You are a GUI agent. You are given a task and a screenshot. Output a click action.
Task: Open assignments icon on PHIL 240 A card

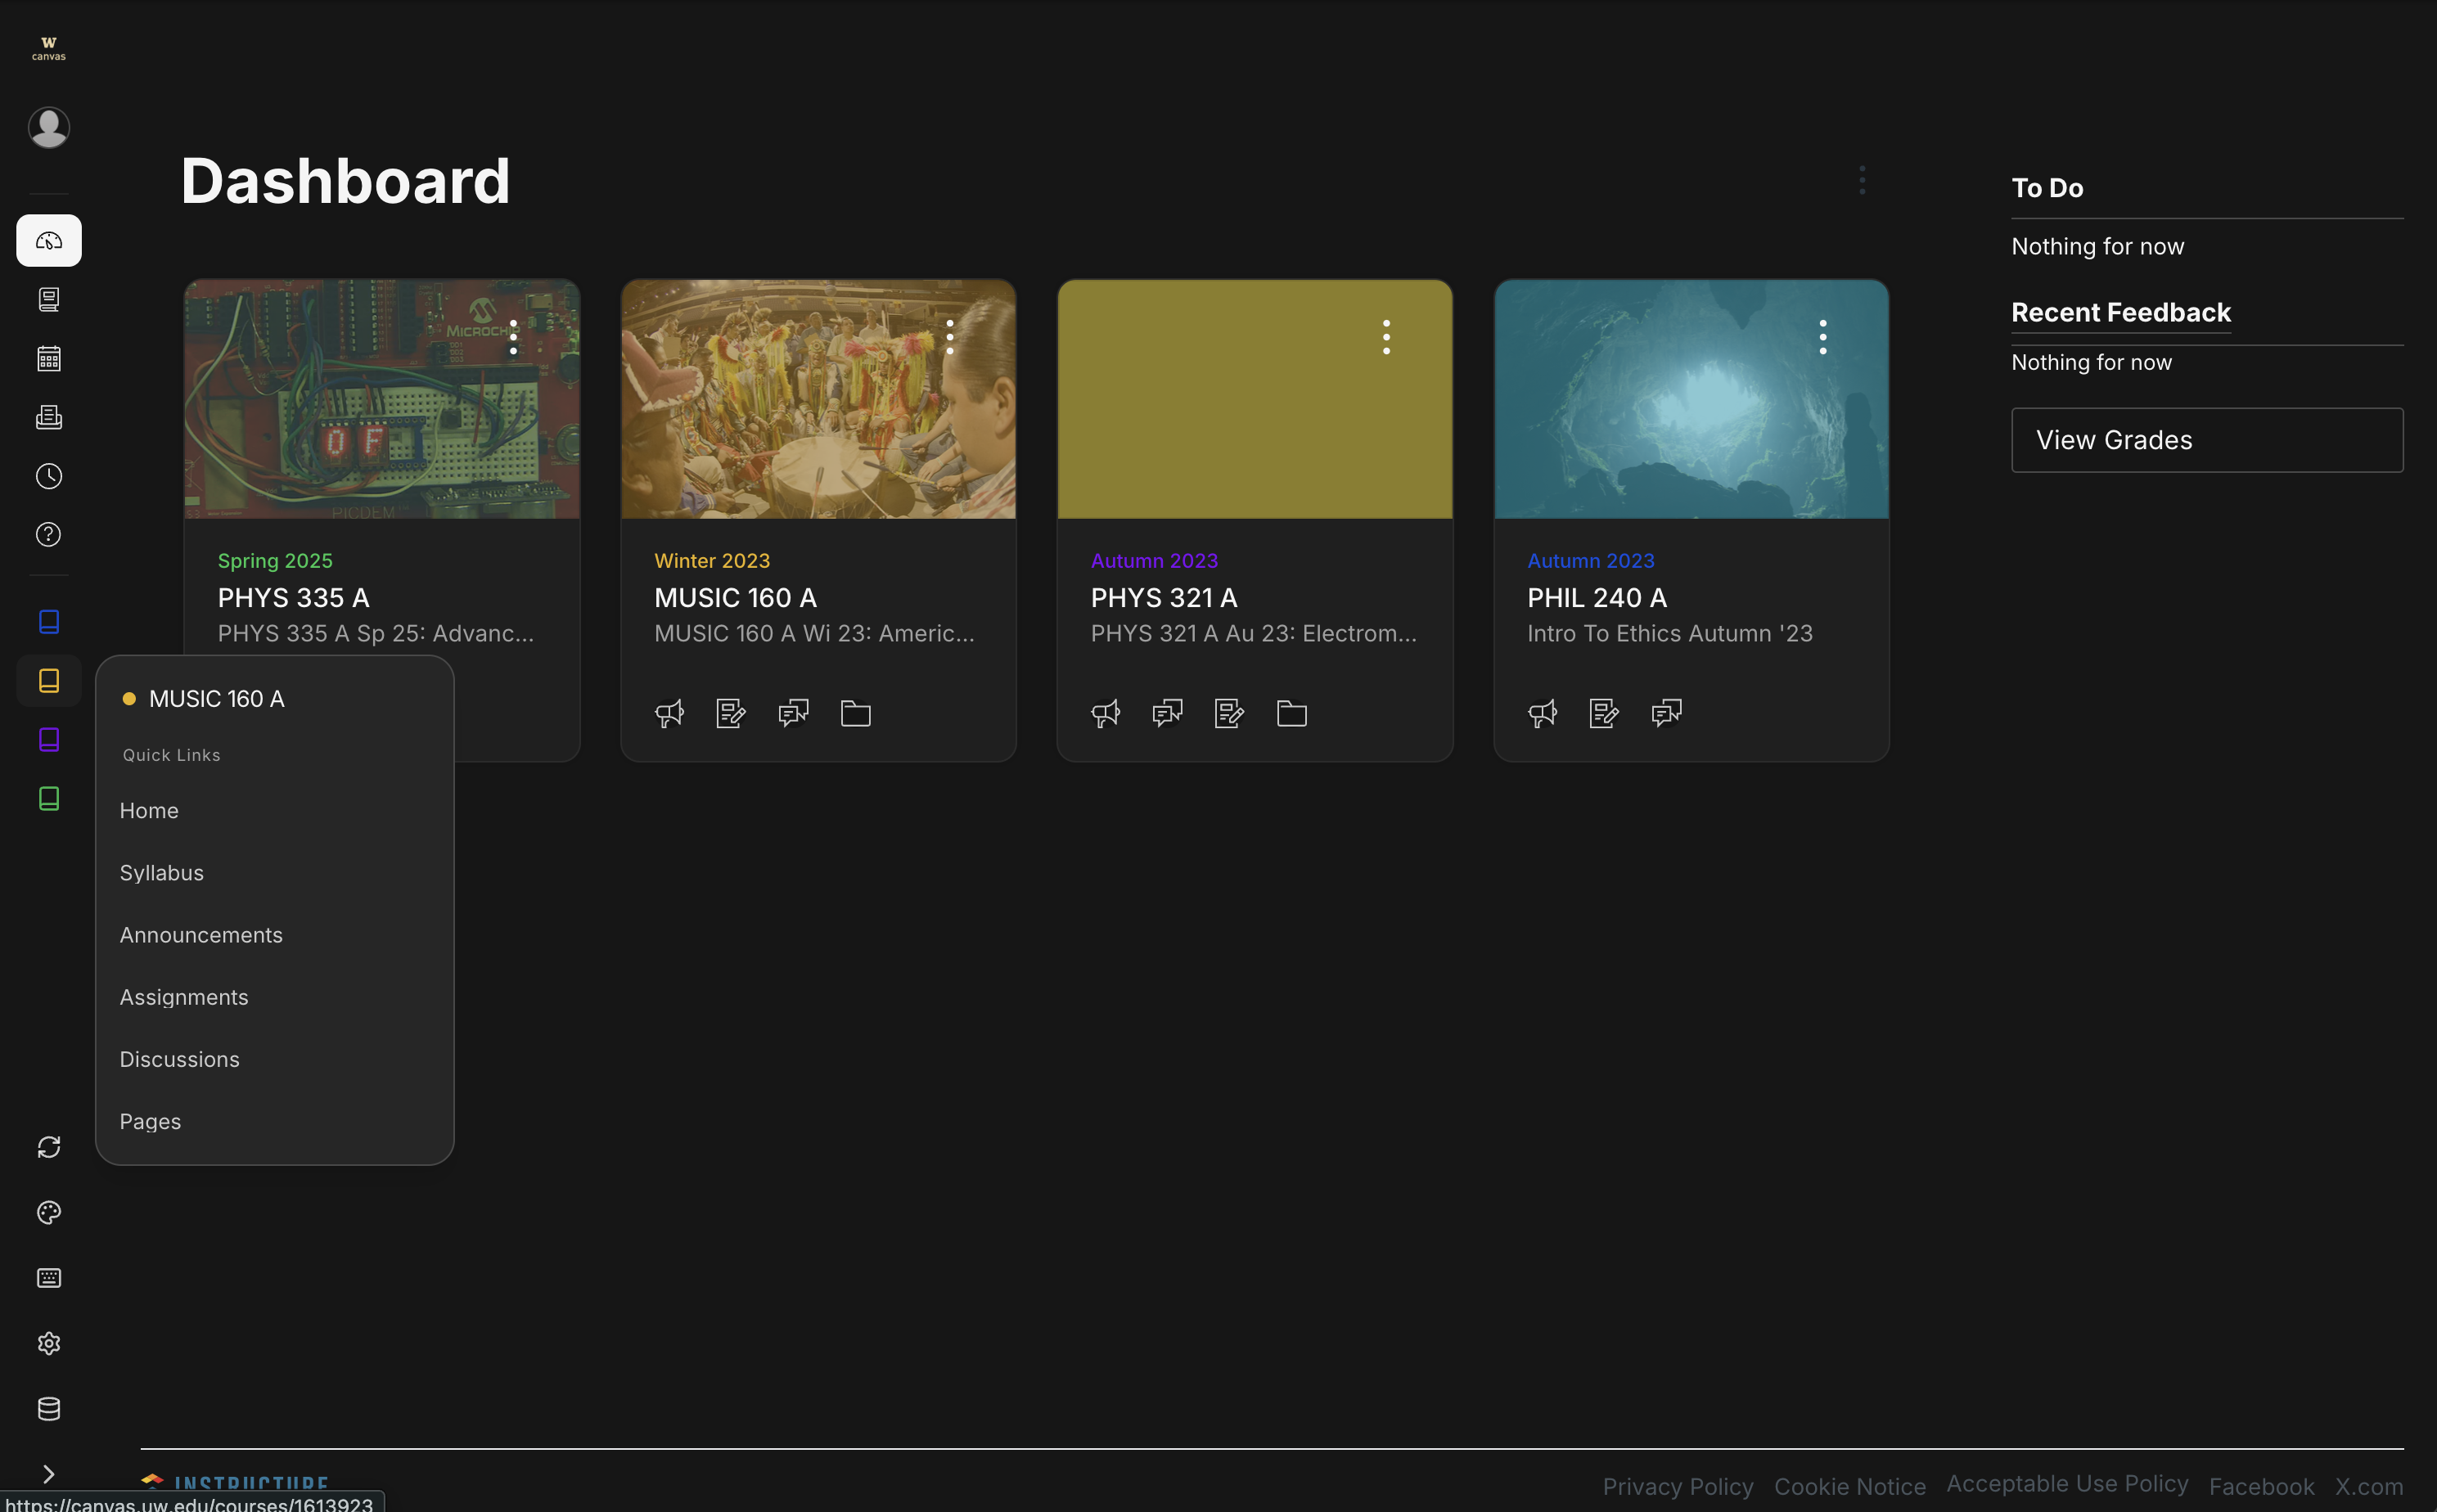[1603, 713]
